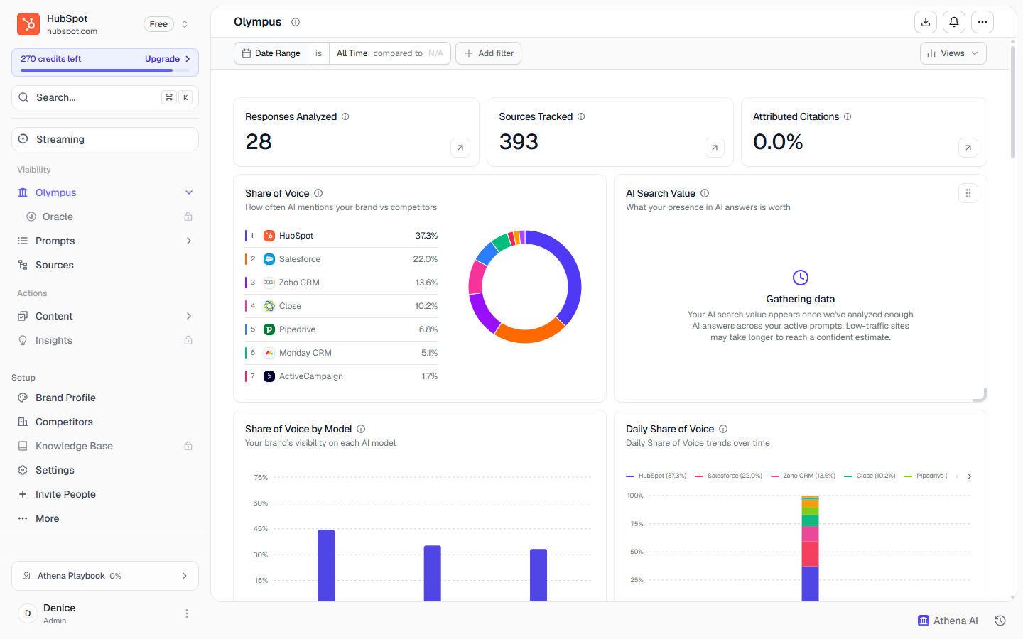Toggle Close legend in Daily Share of Voice
This screenshot has width=1023, height=639.
coord(870,476)
